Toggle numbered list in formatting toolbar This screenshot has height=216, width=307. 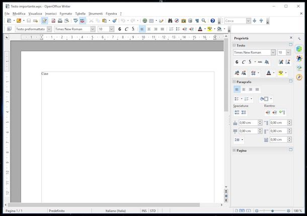[x=171, y=29]
